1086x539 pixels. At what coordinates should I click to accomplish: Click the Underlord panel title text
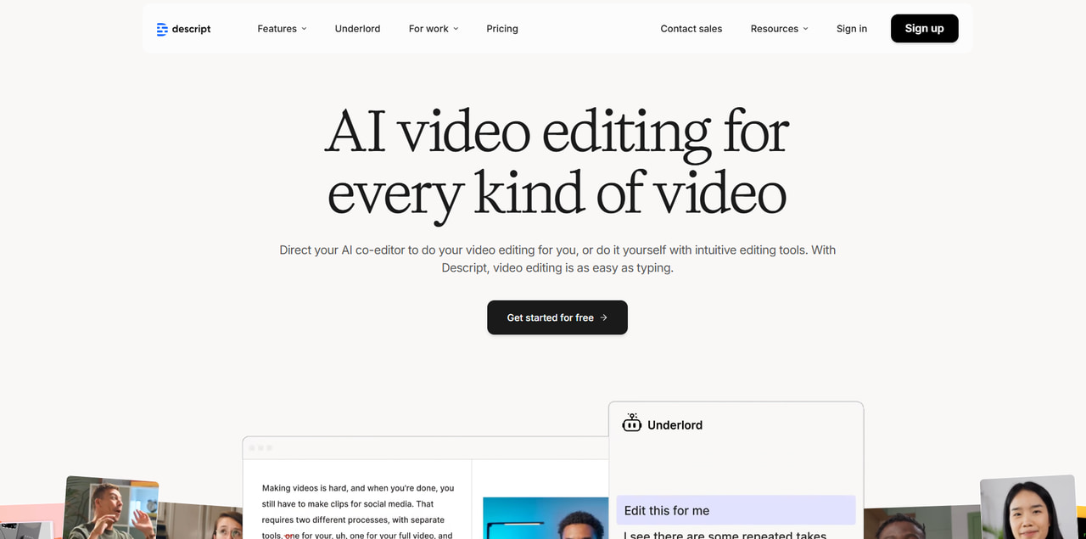click(675, 425)
